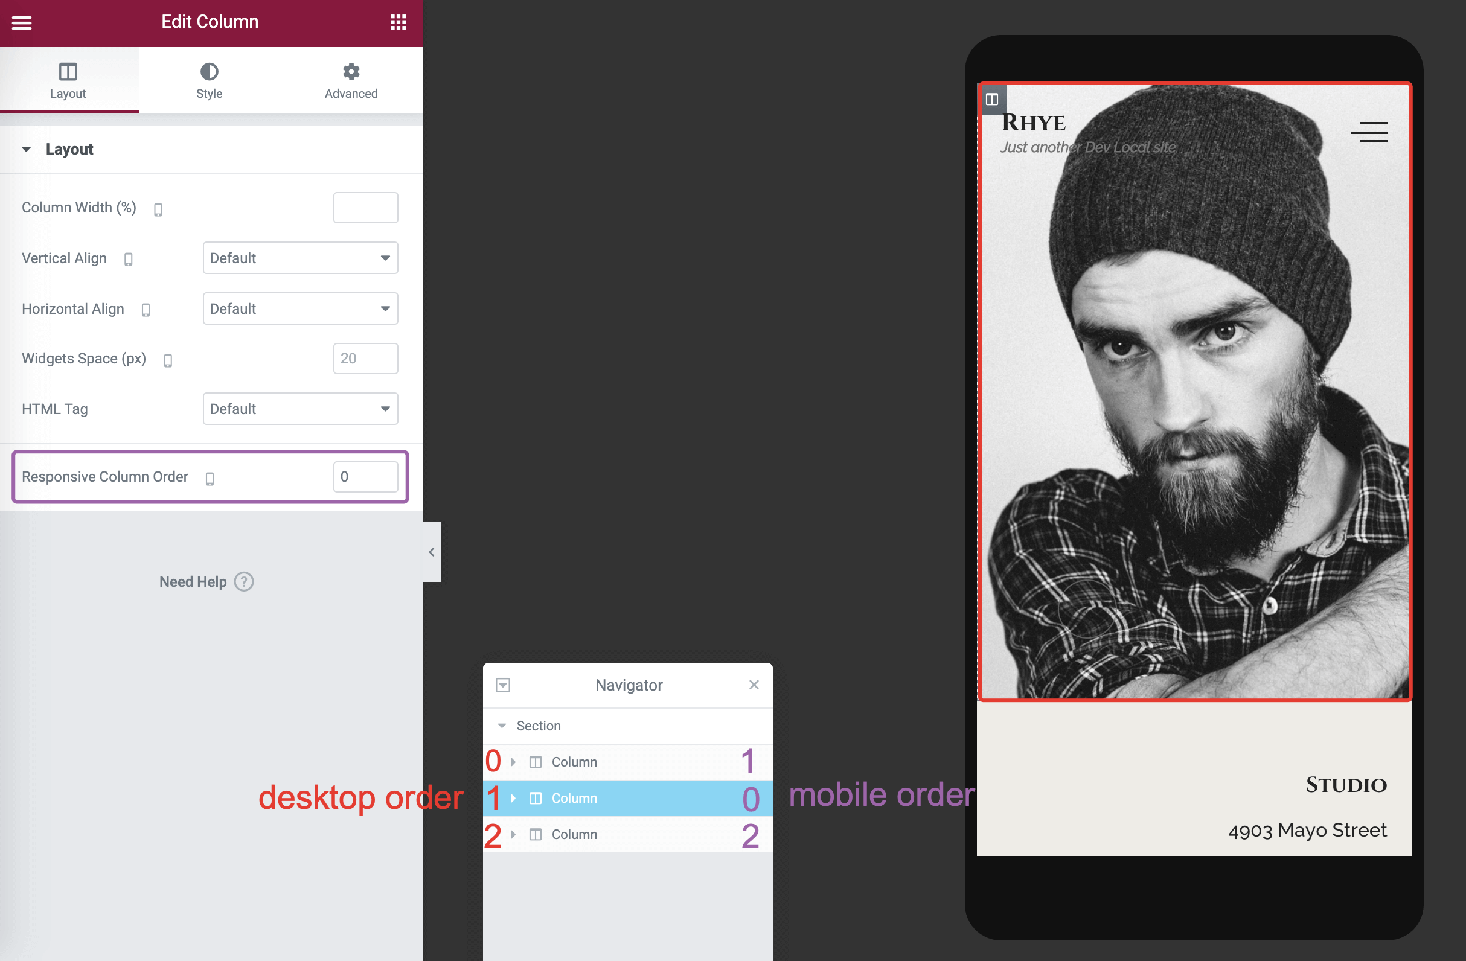Toggle the Navigator expand-all icon
The height and width of the screenshot is (961, 1466).
pyautogui.click(x=502, y=685)
